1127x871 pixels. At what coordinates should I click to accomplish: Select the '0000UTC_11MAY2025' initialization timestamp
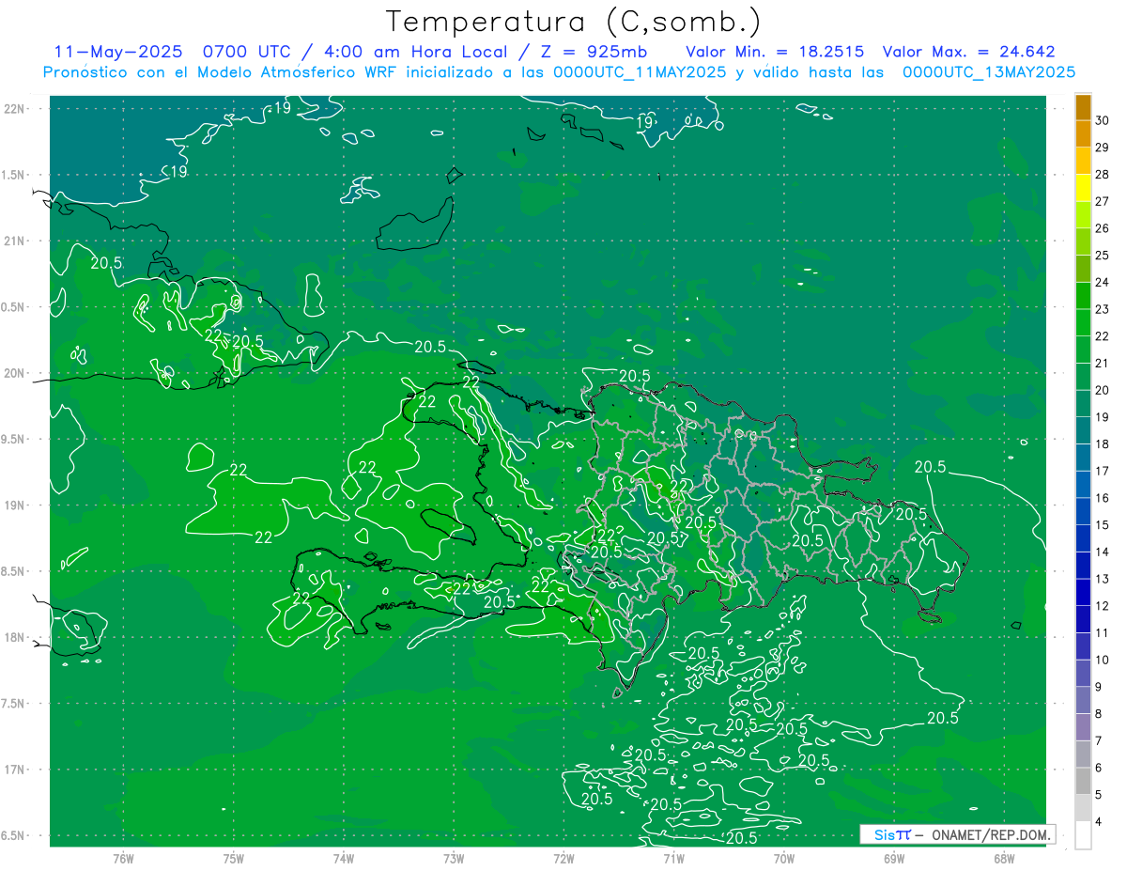tap(640, 72)
